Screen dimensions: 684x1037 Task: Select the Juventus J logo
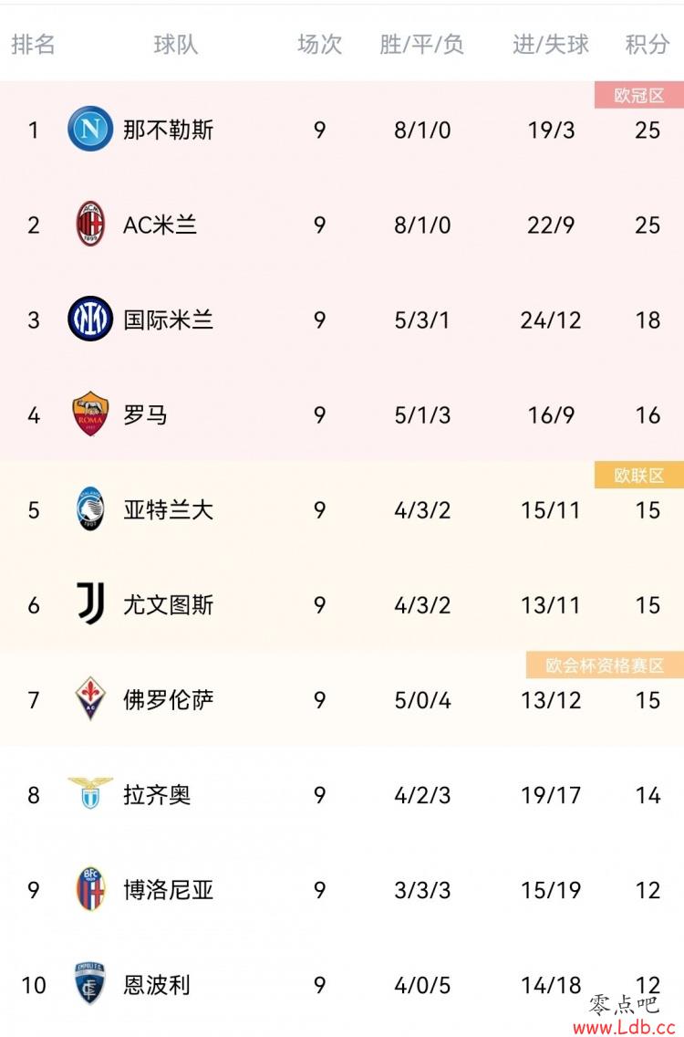pos(90,603)
